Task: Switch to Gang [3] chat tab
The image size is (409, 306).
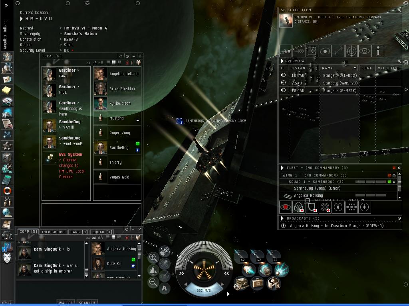Action: (x=79, y=232)
